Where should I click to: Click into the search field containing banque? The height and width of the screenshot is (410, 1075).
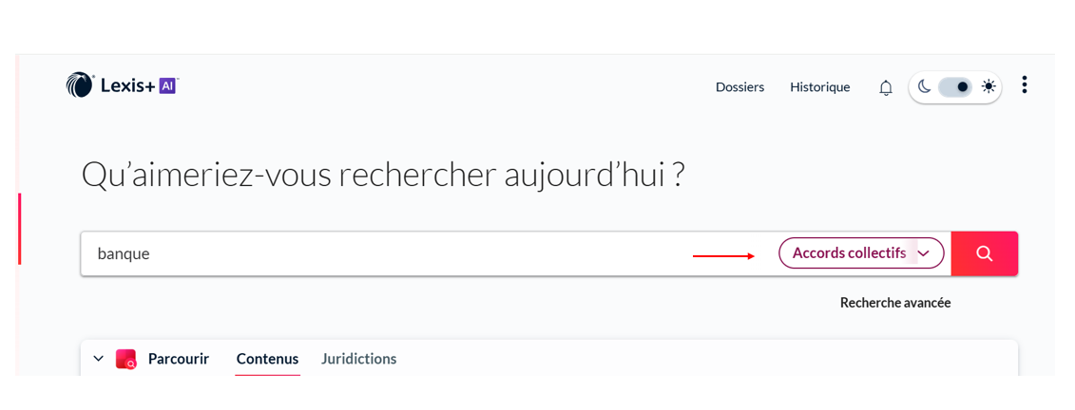[x=380, y=253]
